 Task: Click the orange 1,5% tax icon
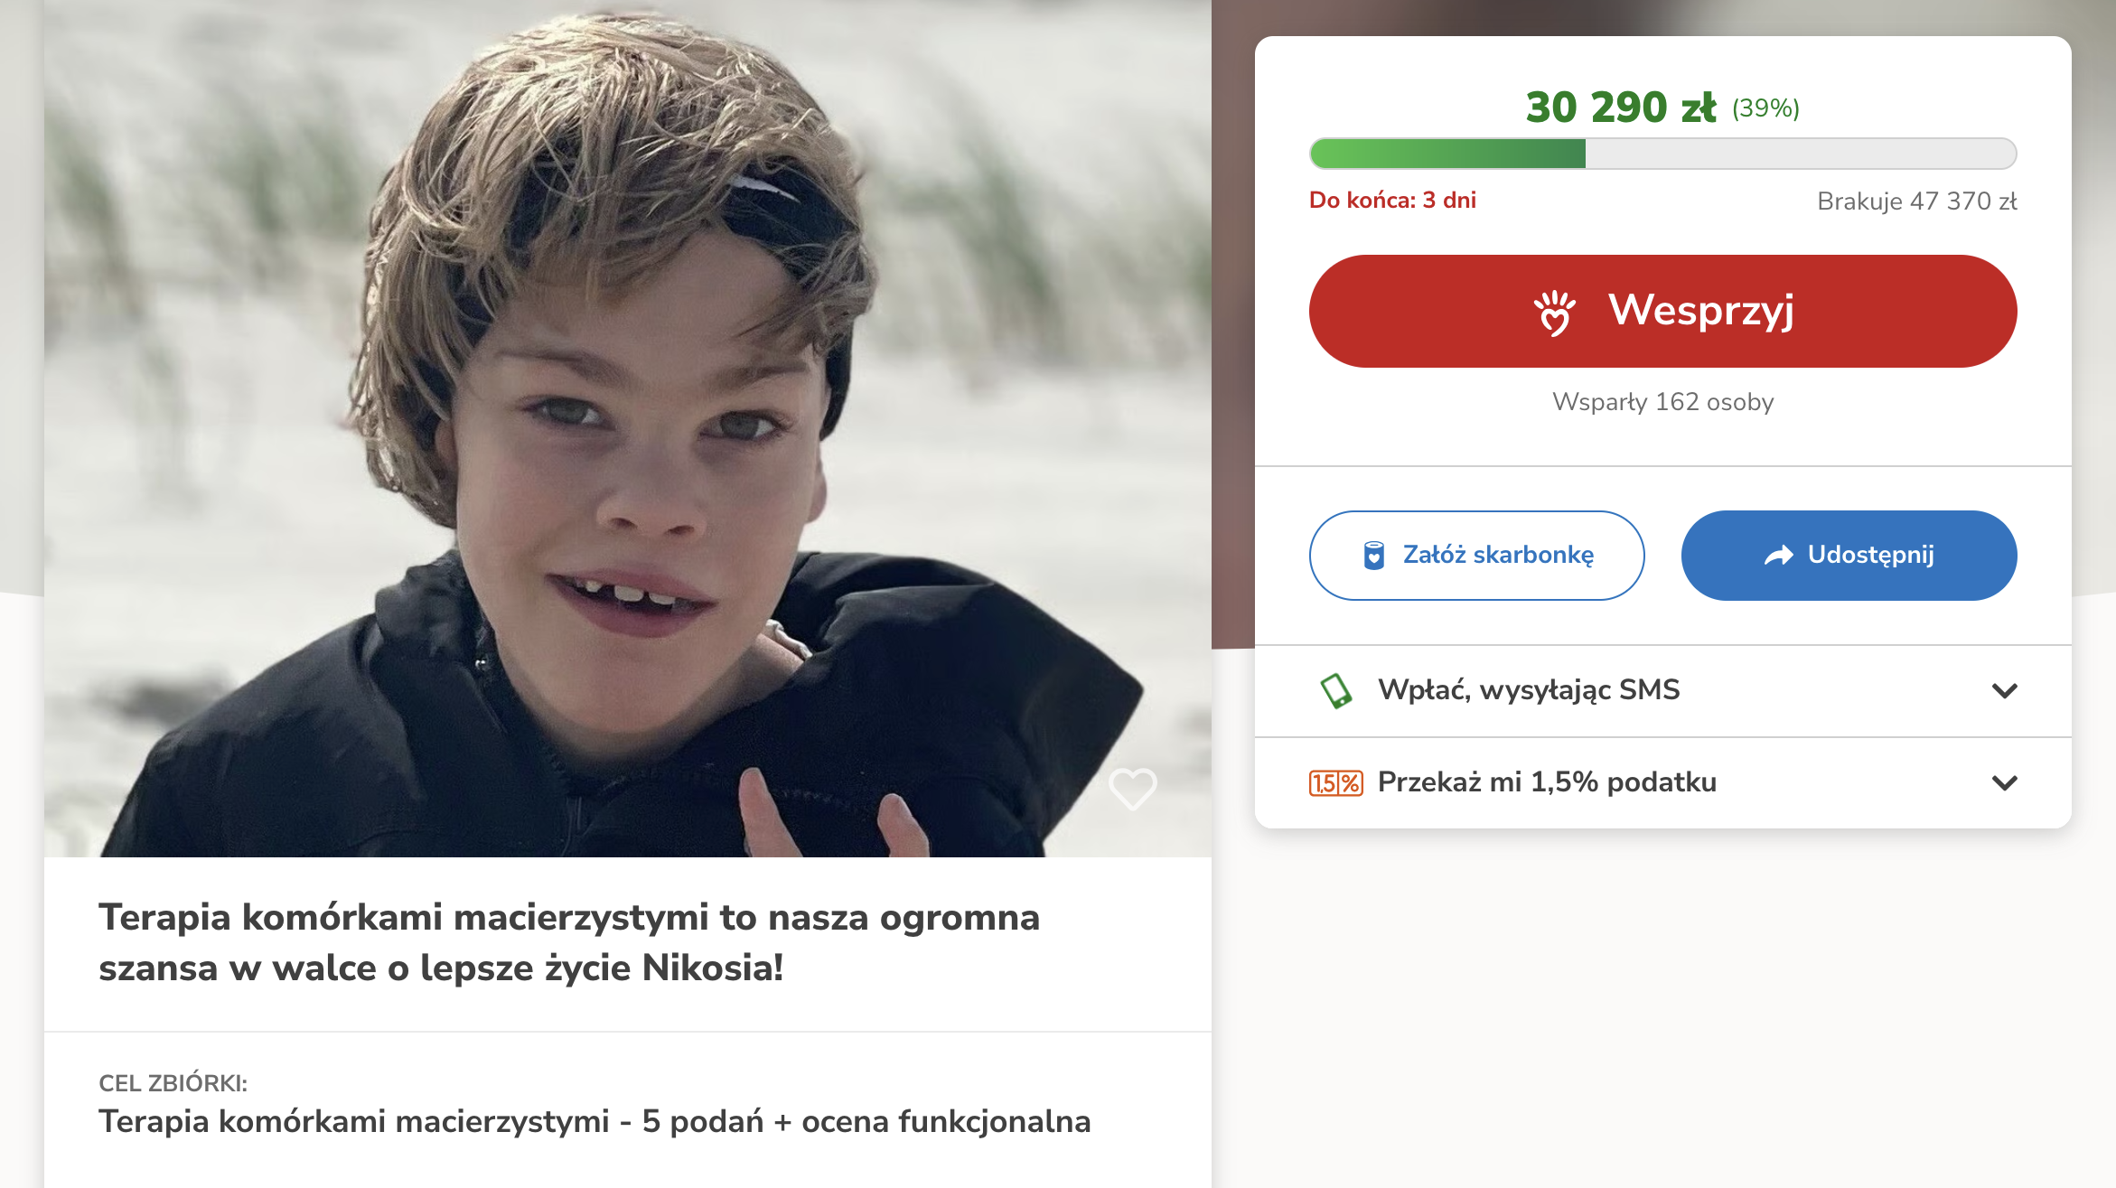pos(1336,782)
